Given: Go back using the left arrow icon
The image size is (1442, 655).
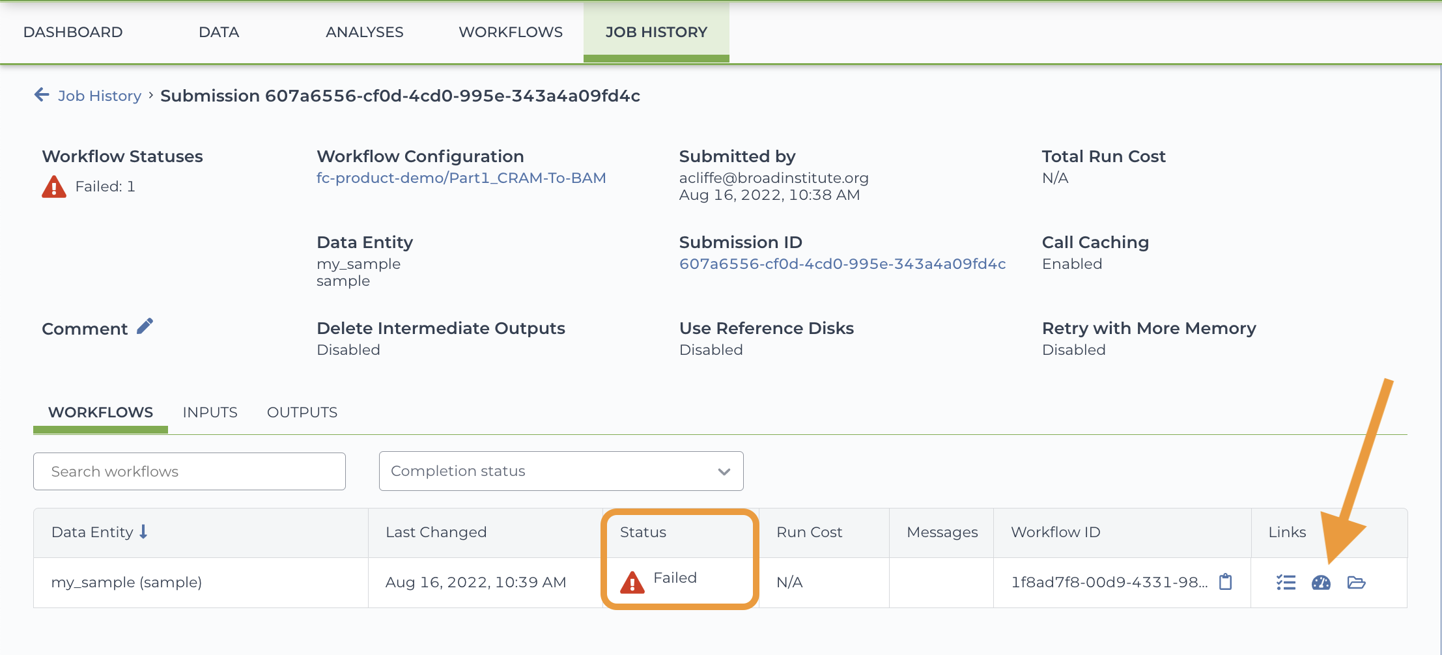Looking at the screenshot, I should click(x=42, y=95).
